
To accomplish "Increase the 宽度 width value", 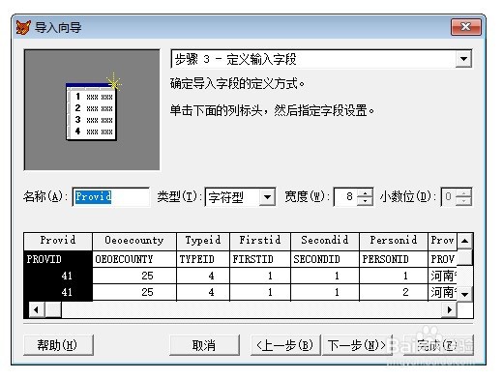I will (x=365, y=192).
